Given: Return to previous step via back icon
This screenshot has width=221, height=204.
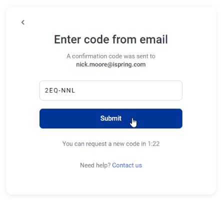Looking at the screenshot, I should pos(23,22).
